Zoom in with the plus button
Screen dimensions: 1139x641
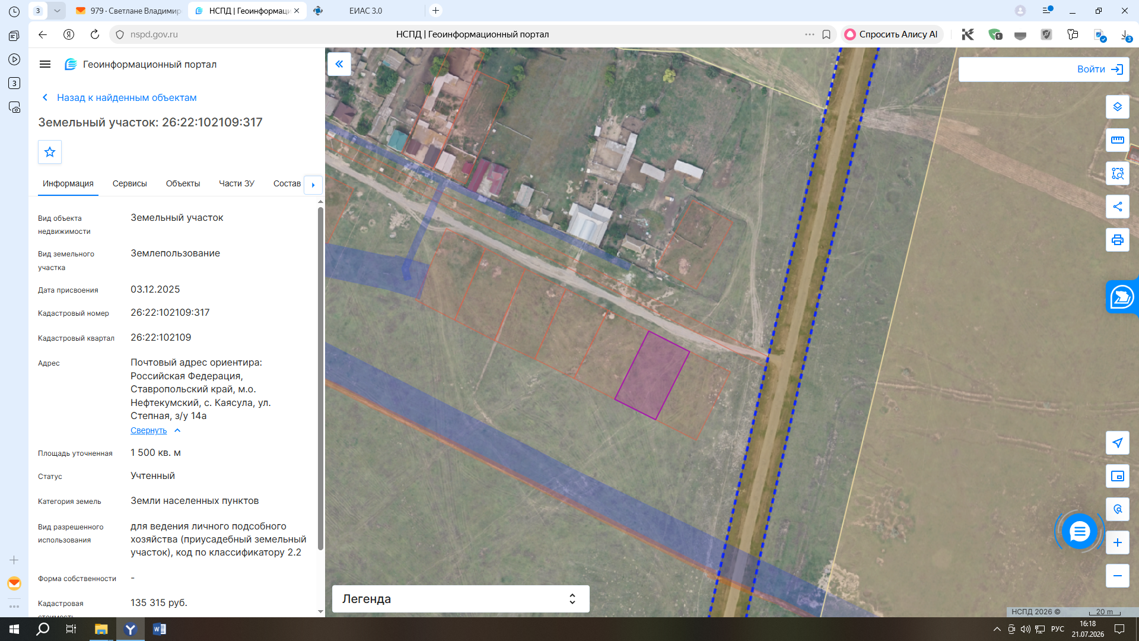(x=1117, y=542)
